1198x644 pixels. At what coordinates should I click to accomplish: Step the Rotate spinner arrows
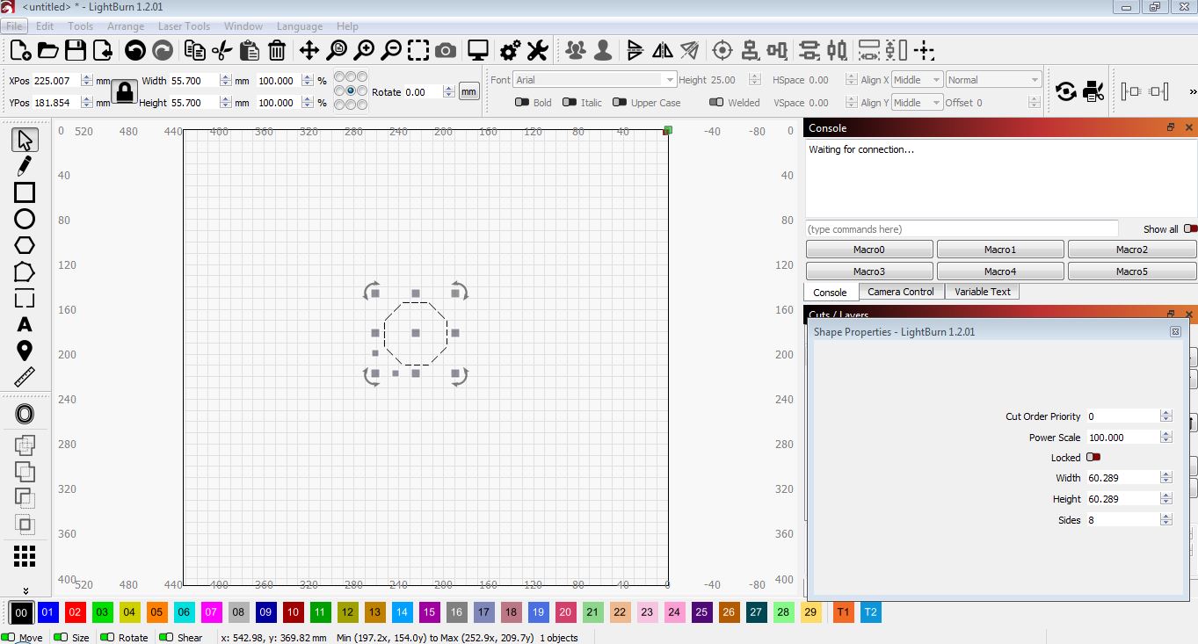pos(449,92)
